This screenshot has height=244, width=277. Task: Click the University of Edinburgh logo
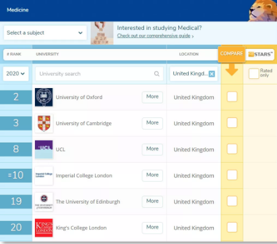(44, 202)
